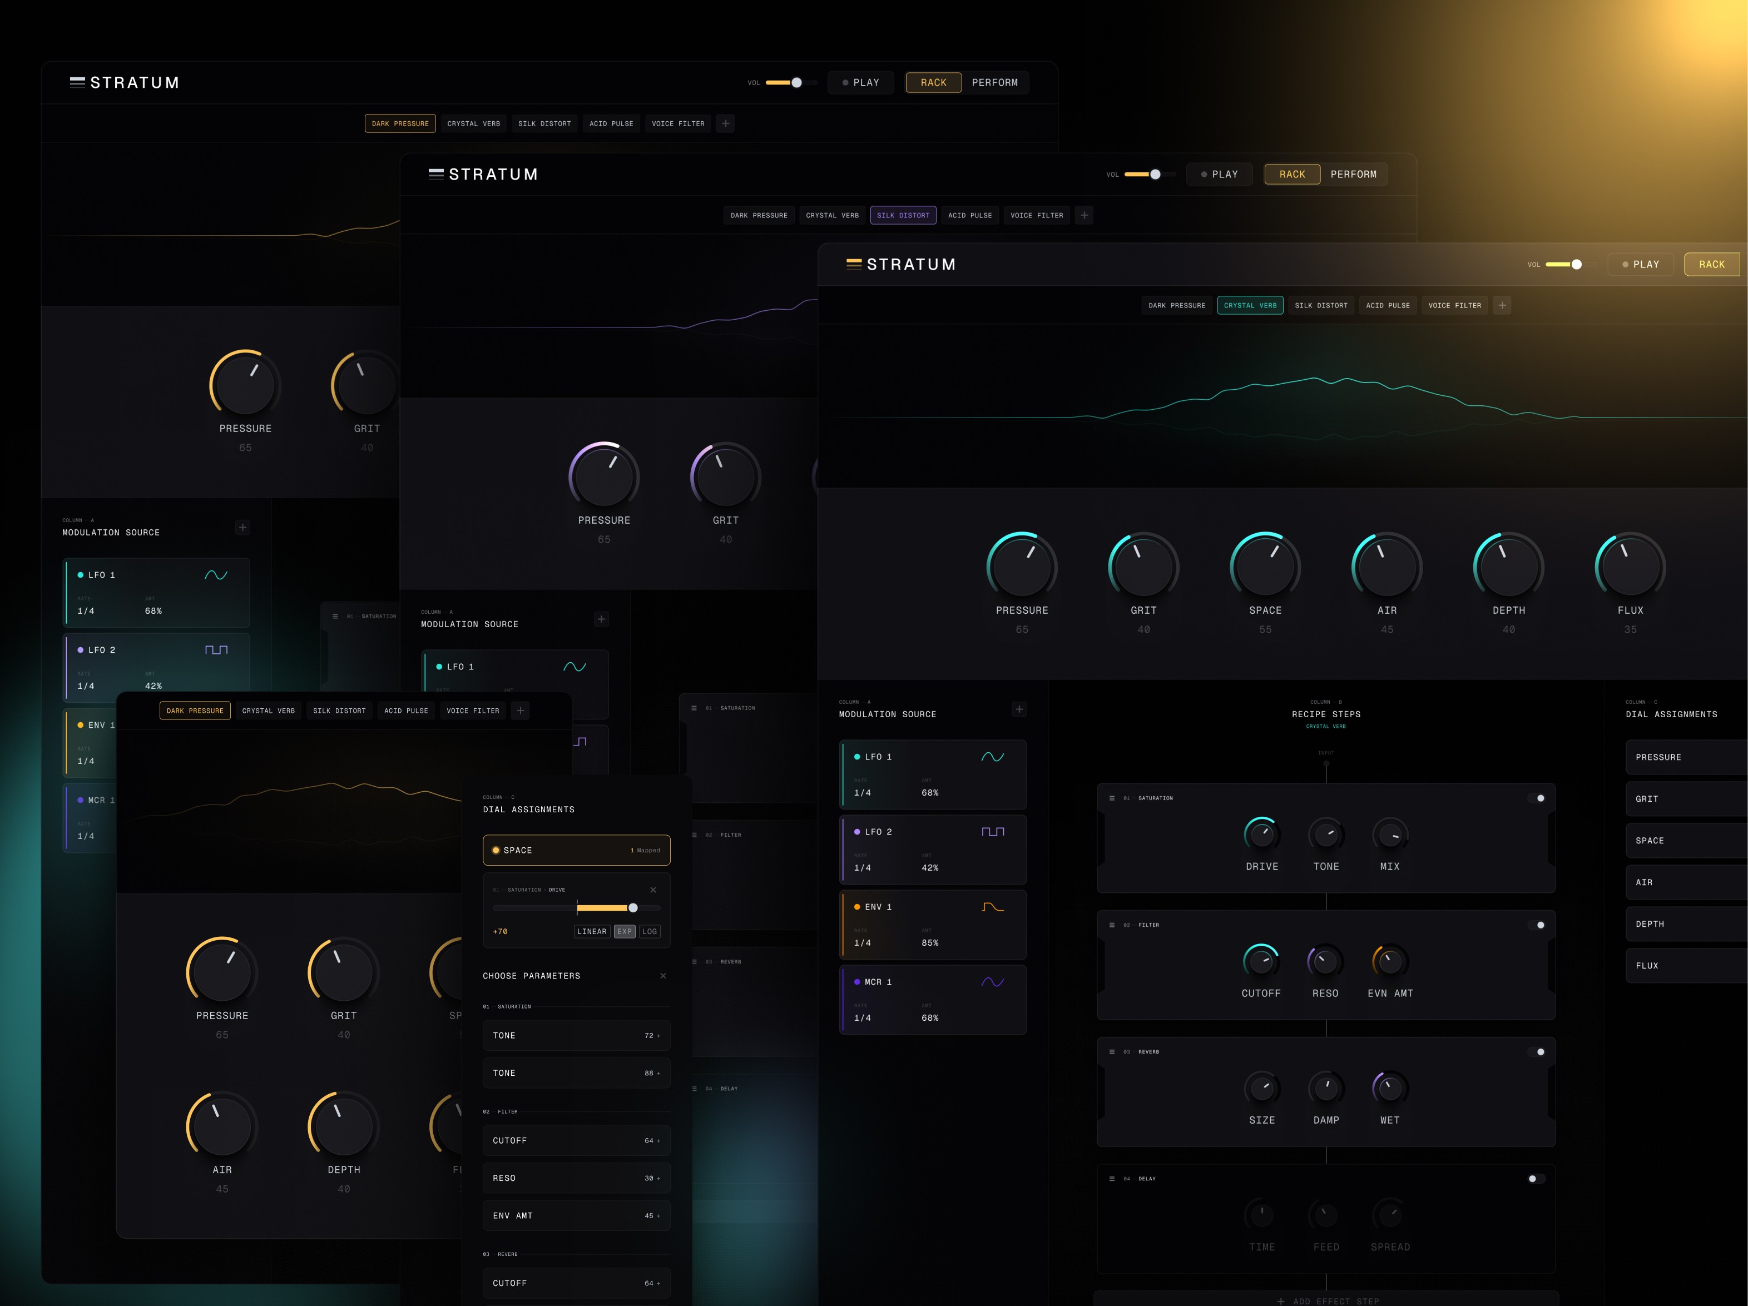Select the LINEAR curve mode
Viewport: 1748px width, 1306px height.
click(x=592, y=931)
